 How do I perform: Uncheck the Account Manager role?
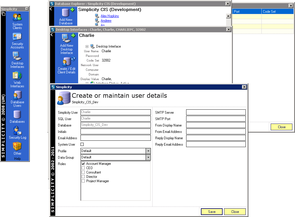[x=83, y=163]
